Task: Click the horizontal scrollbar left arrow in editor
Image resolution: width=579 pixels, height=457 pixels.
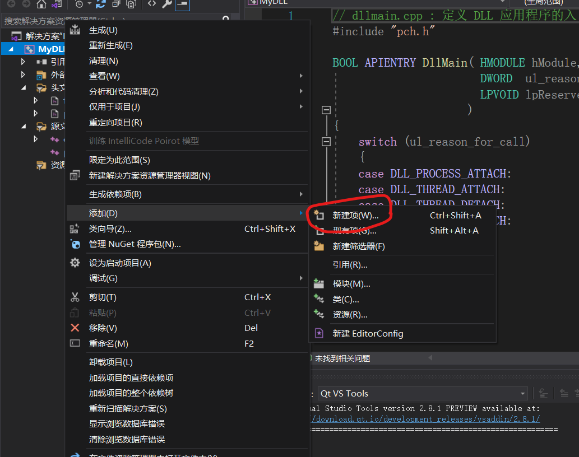Action: (x=430, y=357)
